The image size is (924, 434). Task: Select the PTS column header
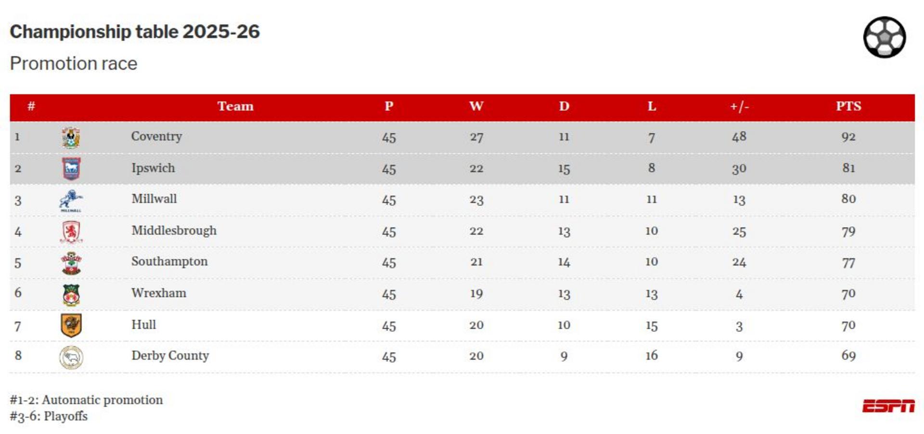[x=848, y=106]
